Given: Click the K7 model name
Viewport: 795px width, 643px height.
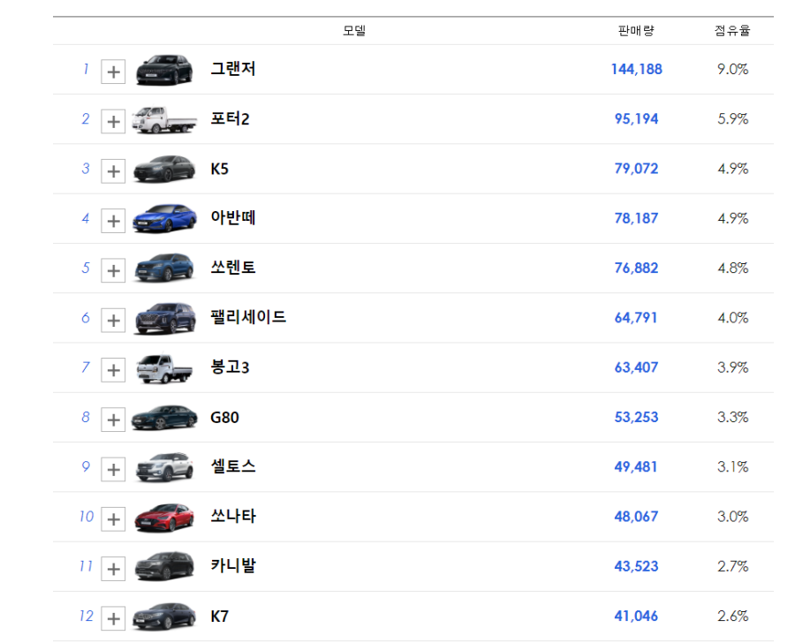Looking at the screenshot, I should [x=220, y=617].
